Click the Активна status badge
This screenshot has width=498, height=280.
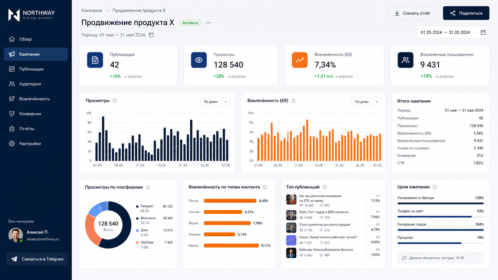click(190, 23)
